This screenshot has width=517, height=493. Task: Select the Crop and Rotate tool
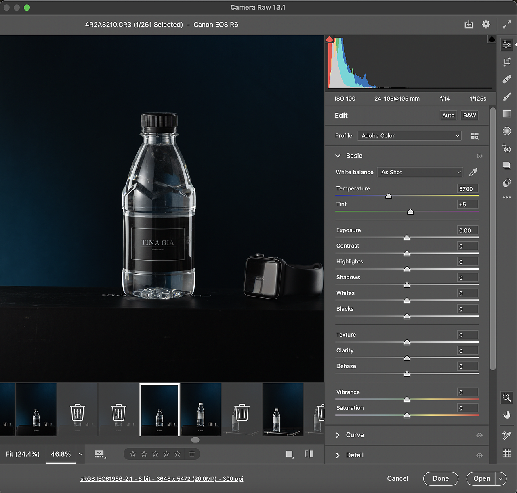pos(507,62)
